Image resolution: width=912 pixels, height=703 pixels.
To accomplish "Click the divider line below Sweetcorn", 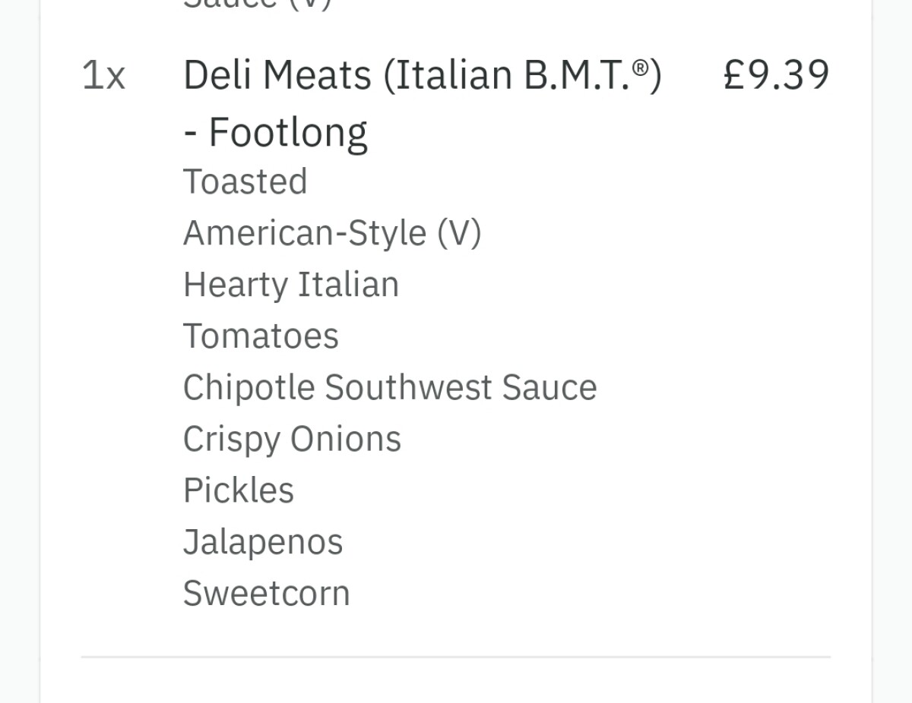I will pos(456,657).
